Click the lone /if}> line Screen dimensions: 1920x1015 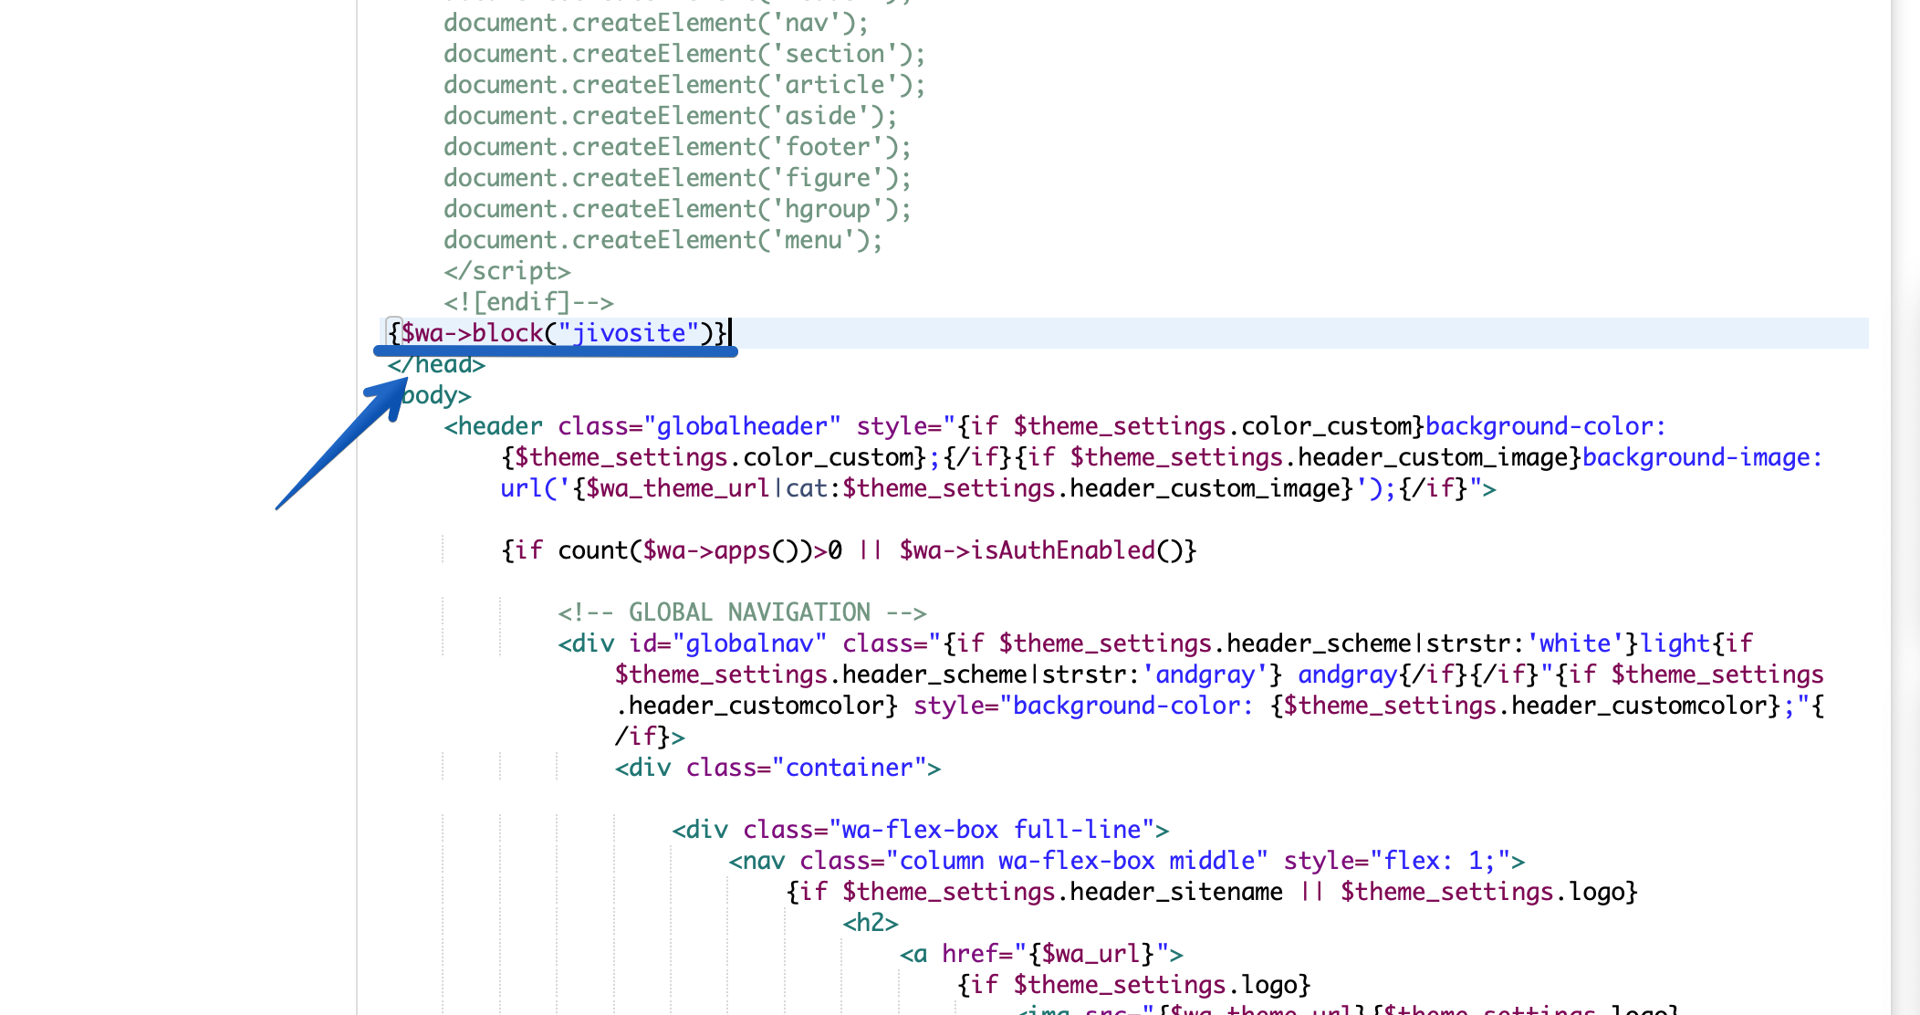649,737
